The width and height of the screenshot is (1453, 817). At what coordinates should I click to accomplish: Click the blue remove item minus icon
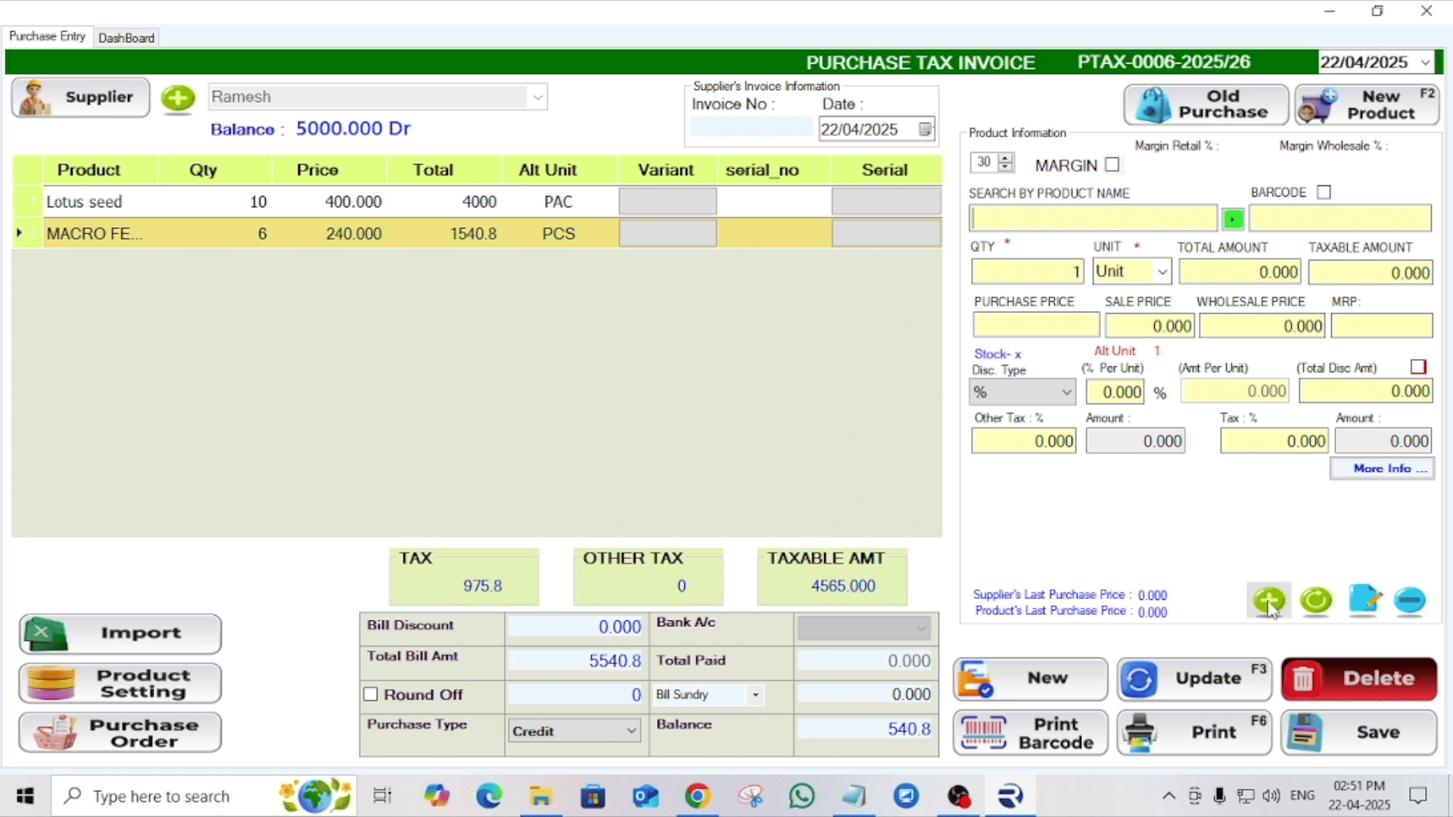(x=1409, y=601)
